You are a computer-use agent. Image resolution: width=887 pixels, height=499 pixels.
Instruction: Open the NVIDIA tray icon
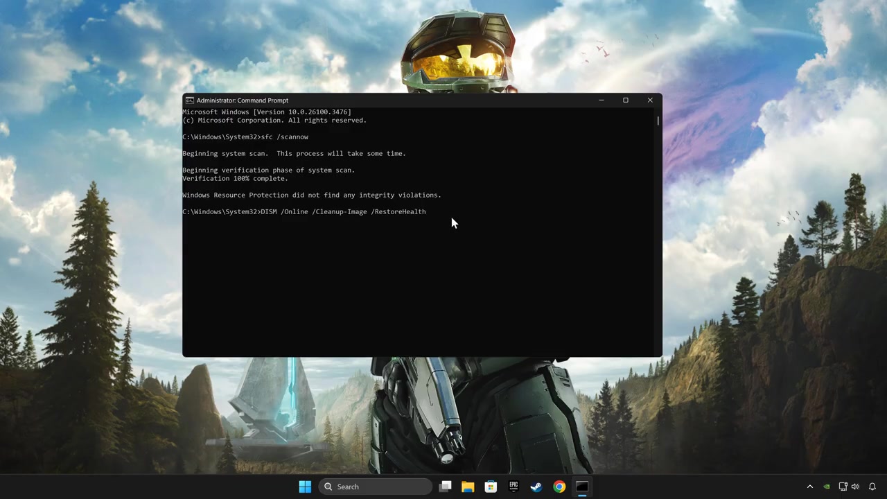click(x=826, y=487)
